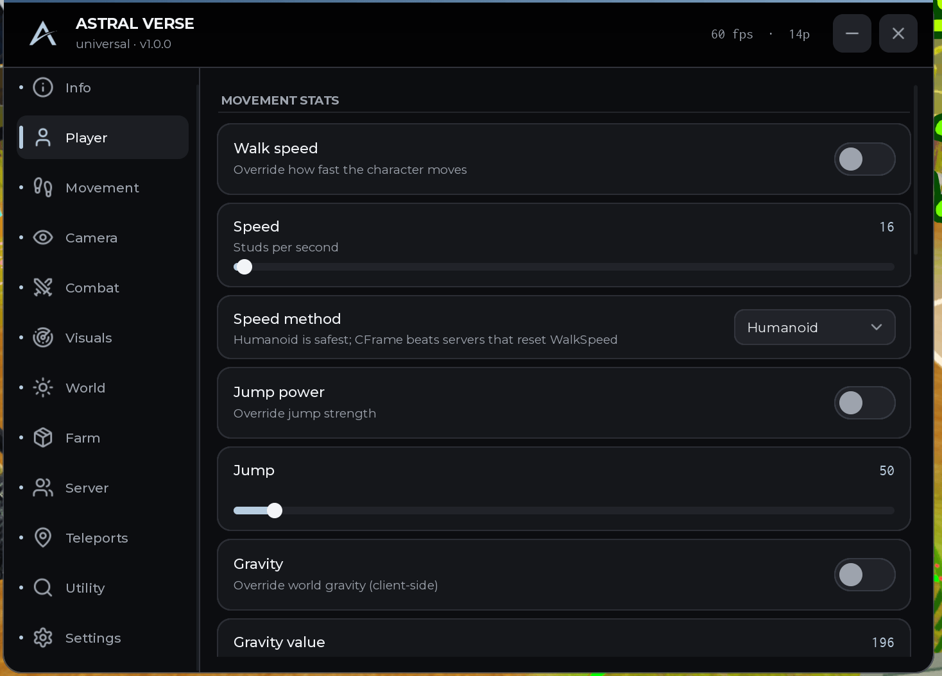Select the Combat tab label
942x676 pixels.
92,288
